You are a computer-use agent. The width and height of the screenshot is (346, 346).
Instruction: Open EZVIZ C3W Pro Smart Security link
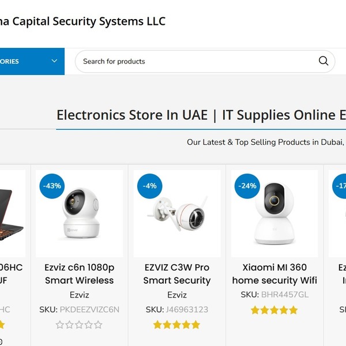[176, 274]
